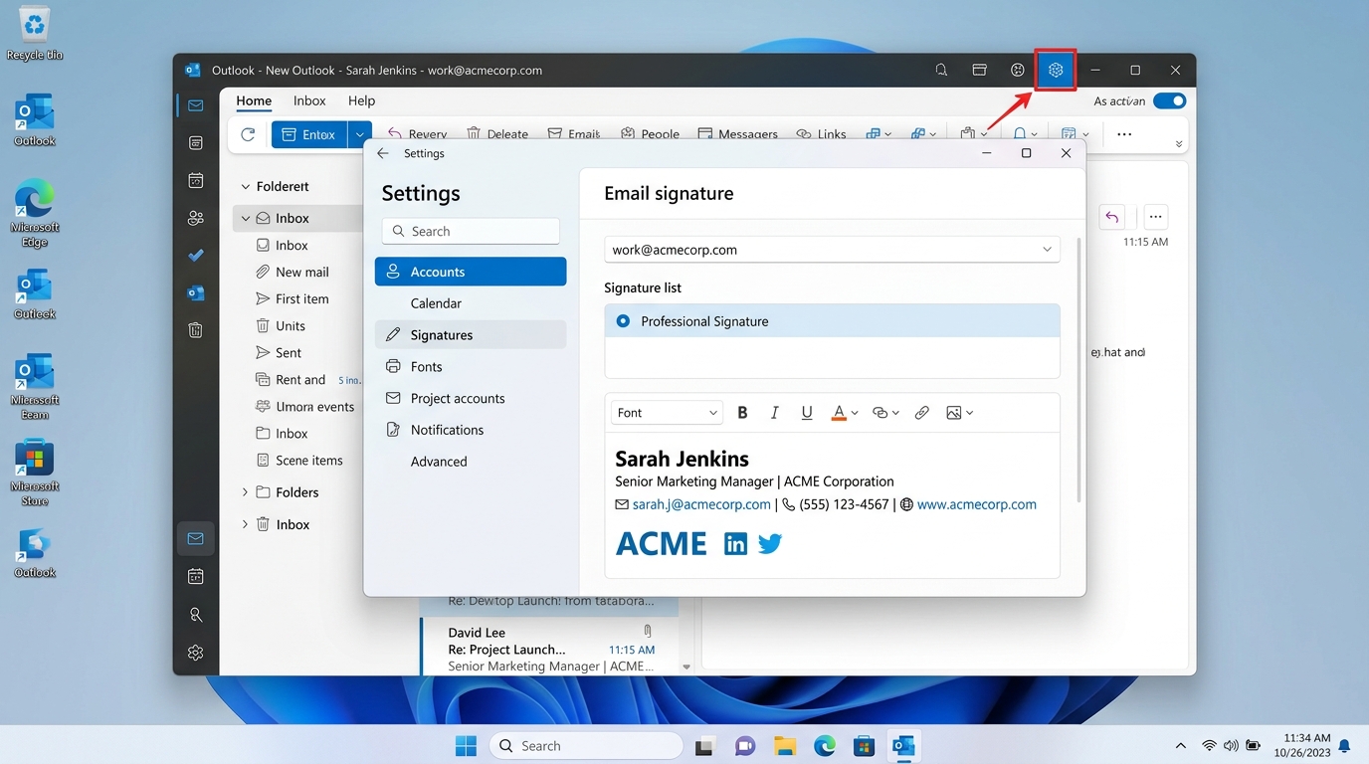Open the work@acmecorp.com account dropdown
Viewport: 1369px width, 764px height.
pyautogui.click(x=832, y=250)
